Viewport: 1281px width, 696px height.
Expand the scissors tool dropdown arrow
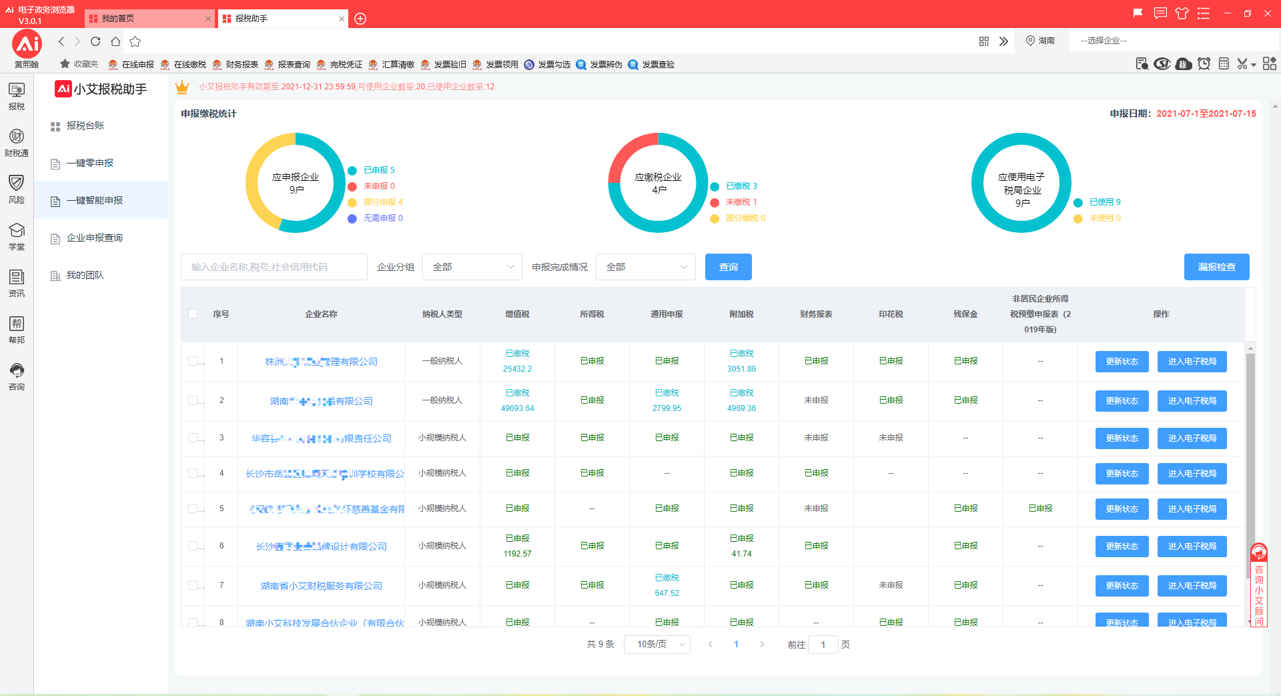[1254, 65]
